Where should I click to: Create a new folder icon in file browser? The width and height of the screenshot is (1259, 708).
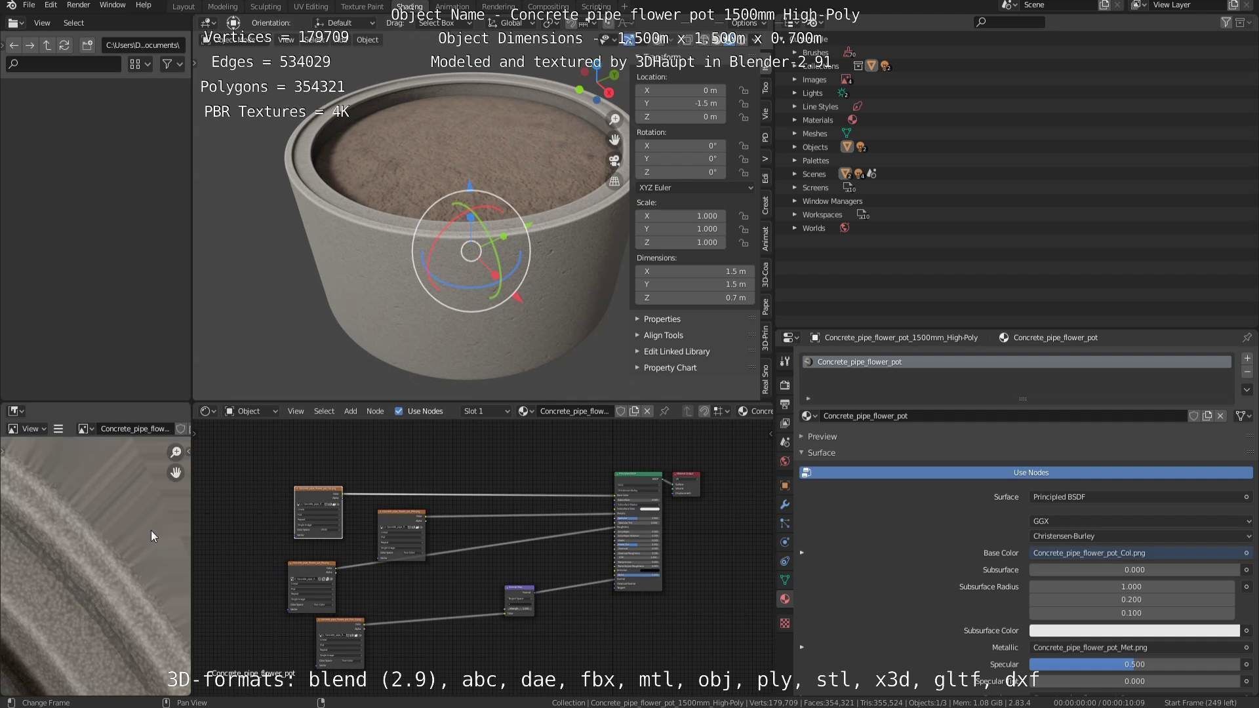tap(87, 45)
